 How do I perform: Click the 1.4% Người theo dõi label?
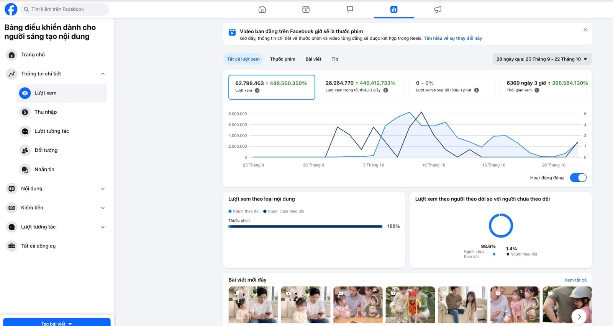[x=521, y=251]
